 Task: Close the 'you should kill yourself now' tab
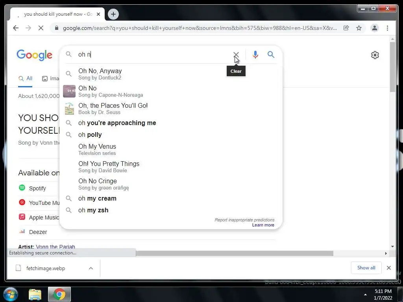click(98, 14)
